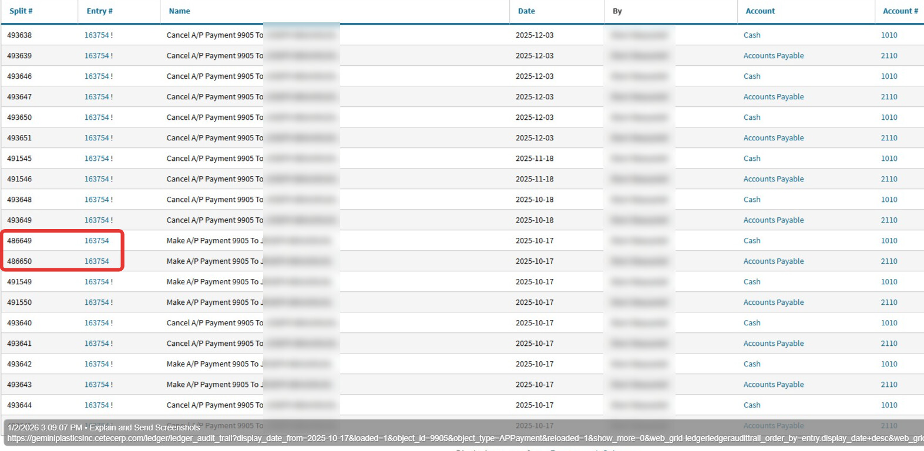
Task: Click account number 2110 for split 491550
Action: click(889, 302)
